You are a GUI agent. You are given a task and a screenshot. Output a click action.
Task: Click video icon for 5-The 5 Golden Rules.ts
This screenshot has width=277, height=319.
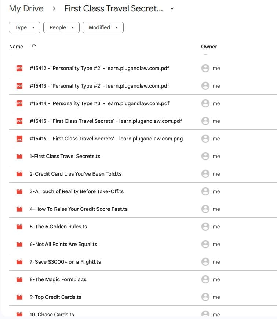coord(19,227)
